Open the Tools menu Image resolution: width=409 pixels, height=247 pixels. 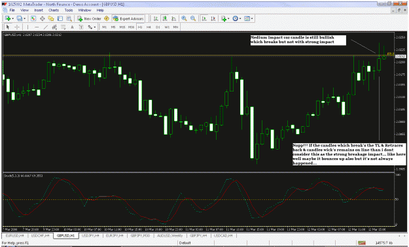tap(69, 10)
